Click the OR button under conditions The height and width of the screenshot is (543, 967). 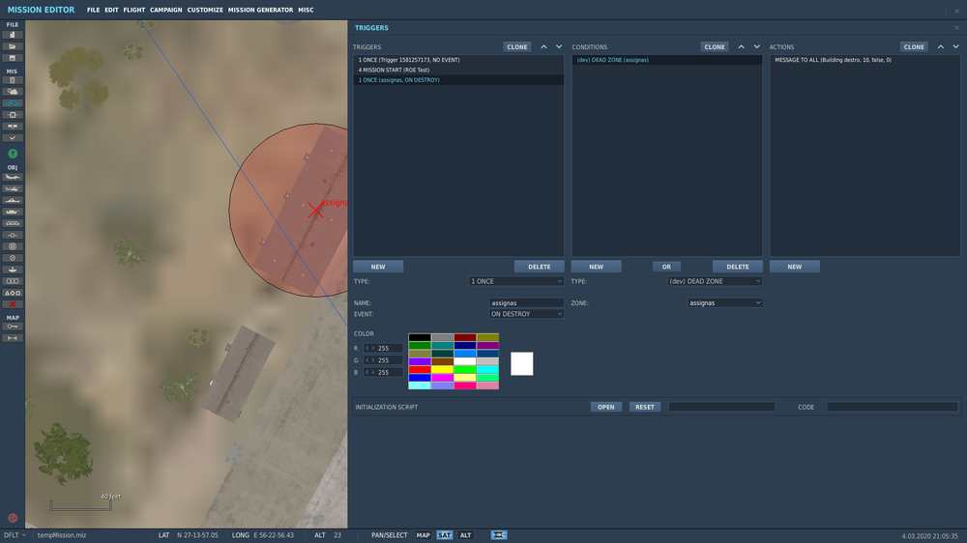[666, 267]
